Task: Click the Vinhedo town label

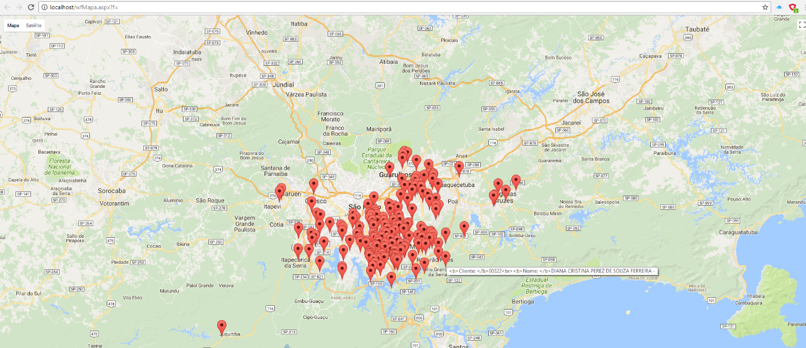Action: pos(257,32)
